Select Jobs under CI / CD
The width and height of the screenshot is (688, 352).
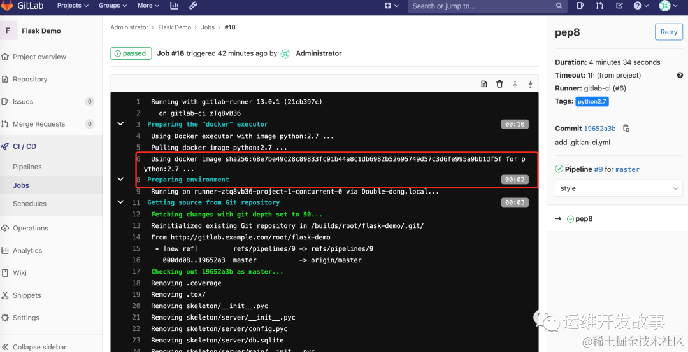tap(21, 185)
